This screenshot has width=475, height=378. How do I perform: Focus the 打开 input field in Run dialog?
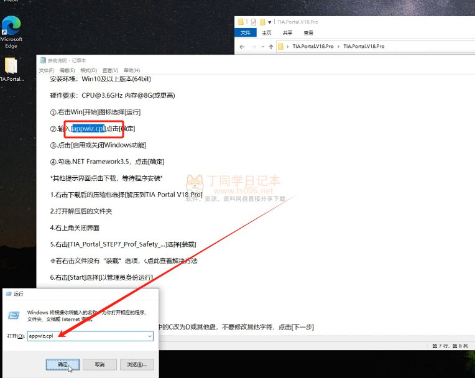[90, 336]
